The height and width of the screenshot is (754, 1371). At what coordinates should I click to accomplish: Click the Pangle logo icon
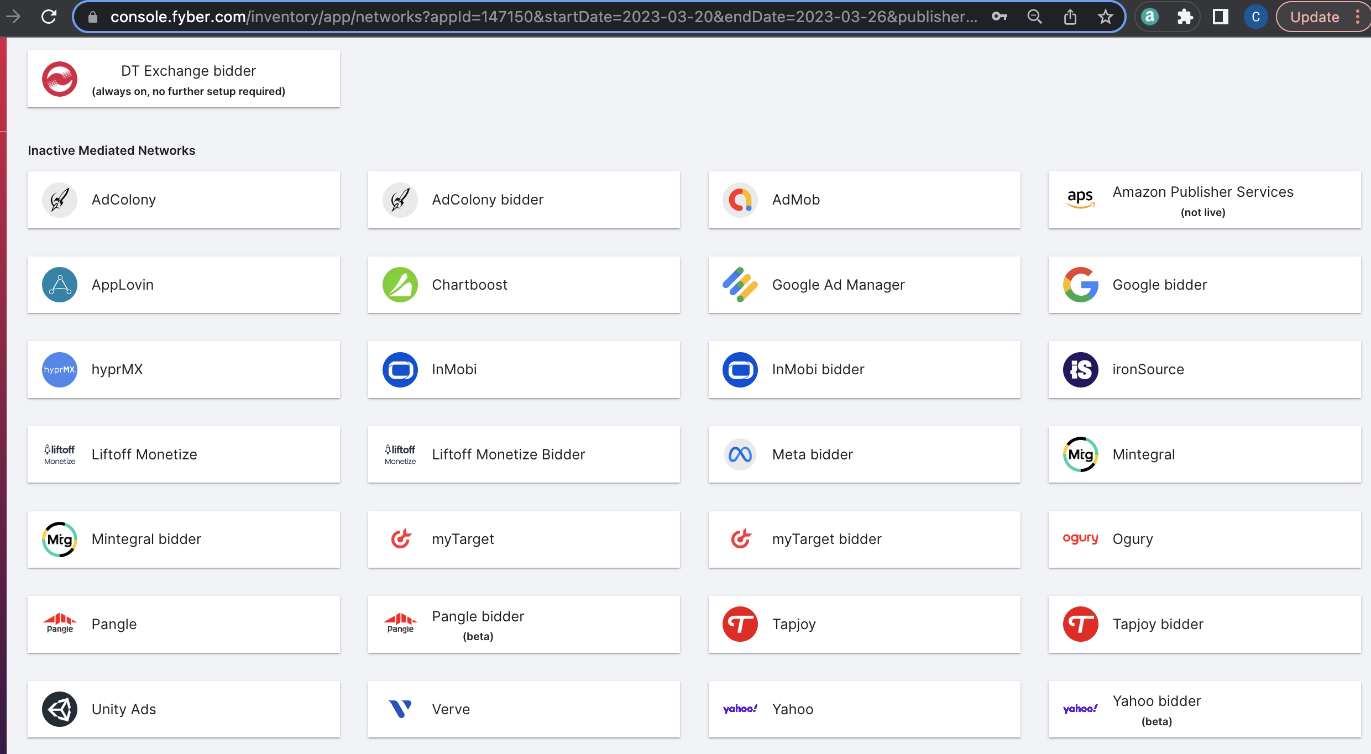pos(60,624)
